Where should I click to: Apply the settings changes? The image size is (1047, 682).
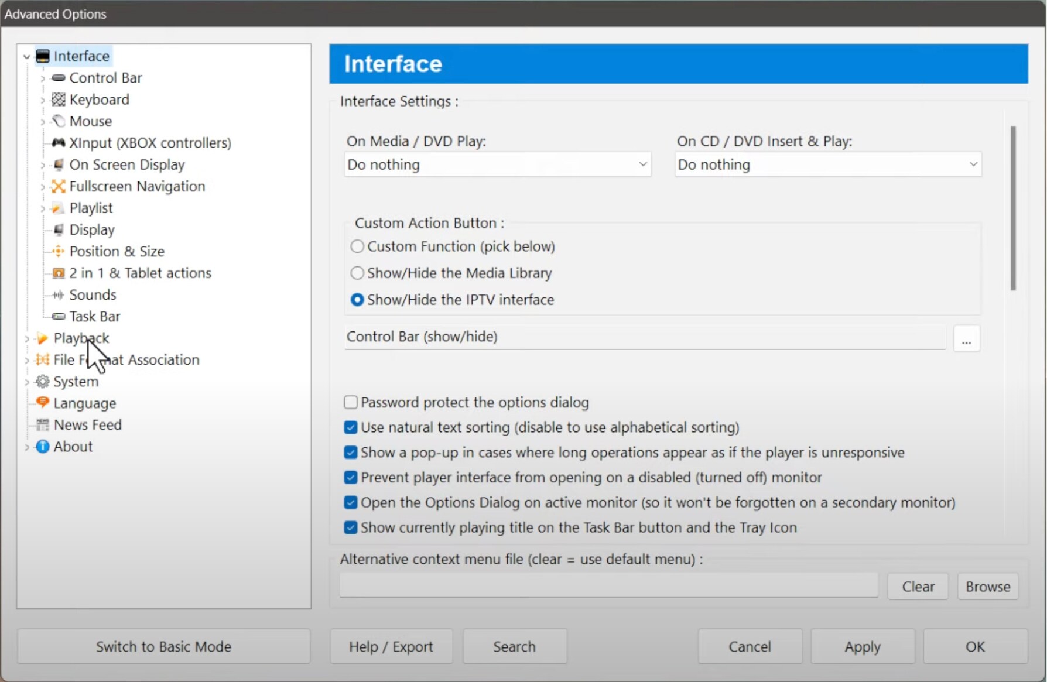[x=863, y=646]
